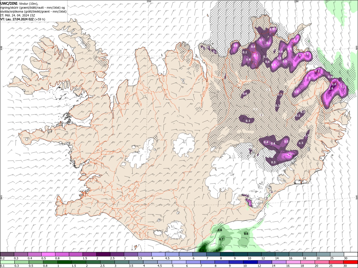Viewport: 358px width, 268px height.
Task: Click the '15W' longitude label
Action: tap(296, 1)
